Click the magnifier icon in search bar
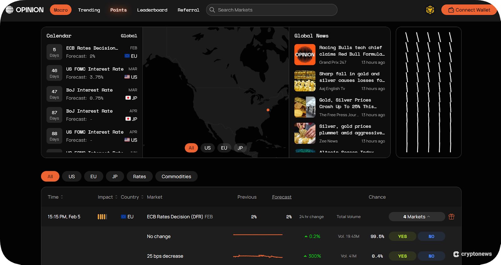This screenshot has width=501, height=265. pyautogui.click(x=212, y=10)
